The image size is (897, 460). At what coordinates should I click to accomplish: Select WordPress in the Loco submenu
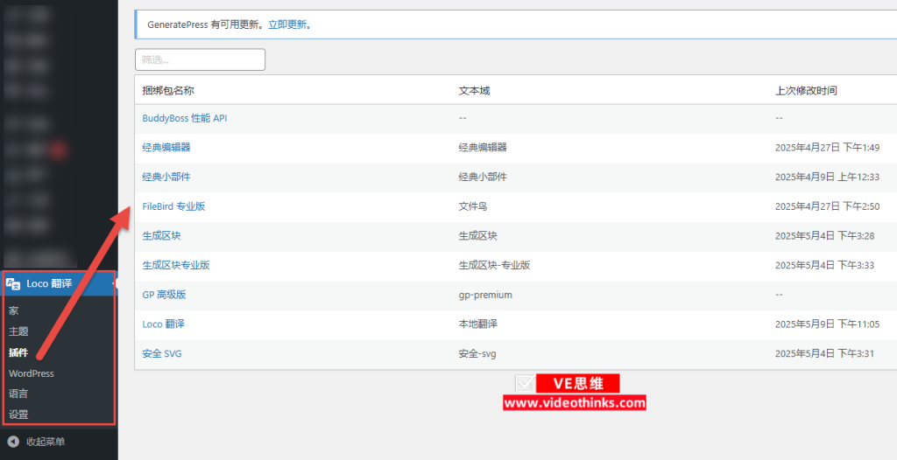[32, 373]
